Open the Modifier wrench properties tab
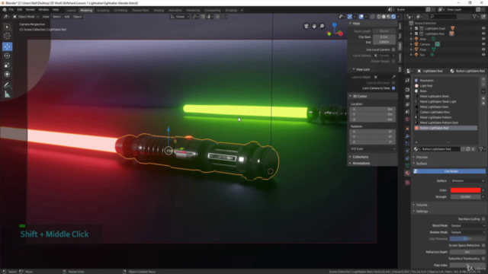This screenshot has height=274, width=488. coord(407,136)
